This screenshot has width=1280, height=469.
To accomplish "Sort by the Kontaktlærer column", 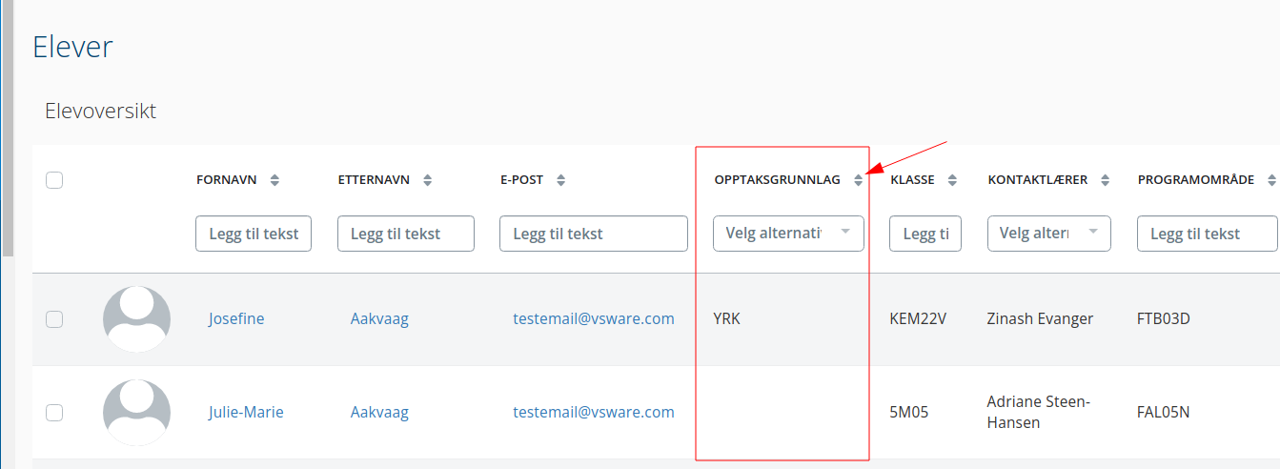I will click(x=1106, y=180).
